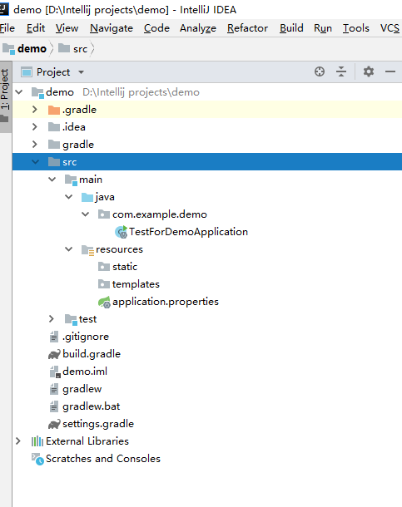Click the gradlew.bat file icon
This screenshot has width=402, height=507.
pos(54,406)
